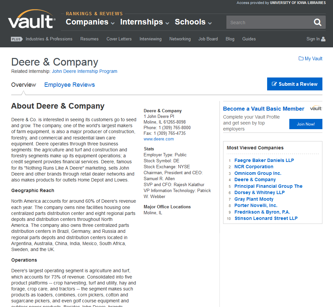
Task: Click the My Vault folder icon
Action: tap(301, 59)
